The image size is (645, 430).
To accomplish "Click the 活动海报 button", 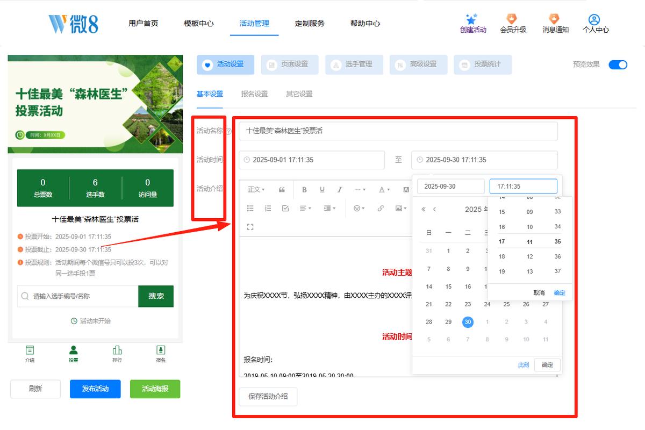I will 155,389.
